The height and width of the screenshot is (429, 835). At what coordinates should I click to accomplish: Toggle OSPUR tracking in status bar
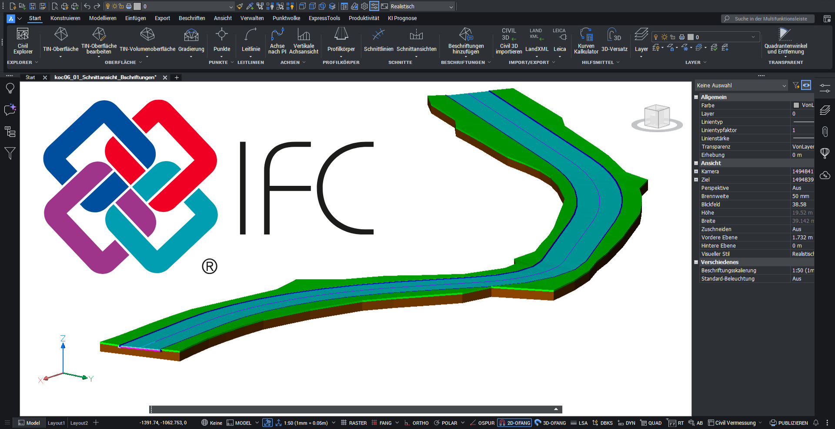[482, 423]
